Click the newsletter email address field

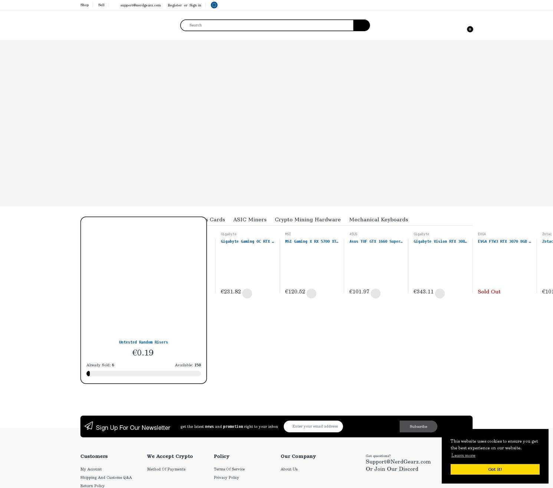point(313,426)
